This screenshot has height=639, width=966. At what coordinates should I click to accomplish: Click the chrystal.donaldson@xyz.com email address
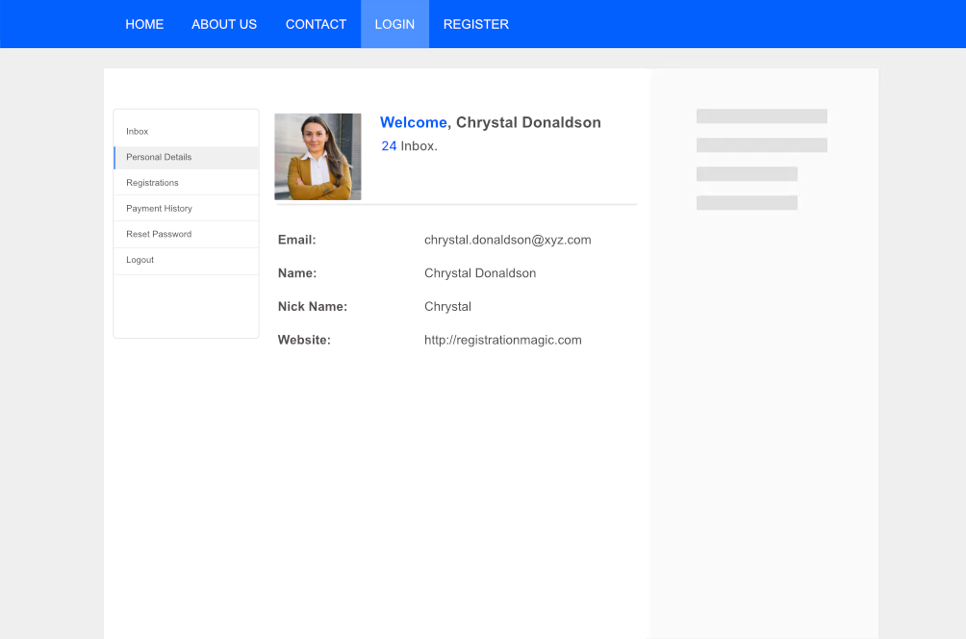click(x=507, y=240)
